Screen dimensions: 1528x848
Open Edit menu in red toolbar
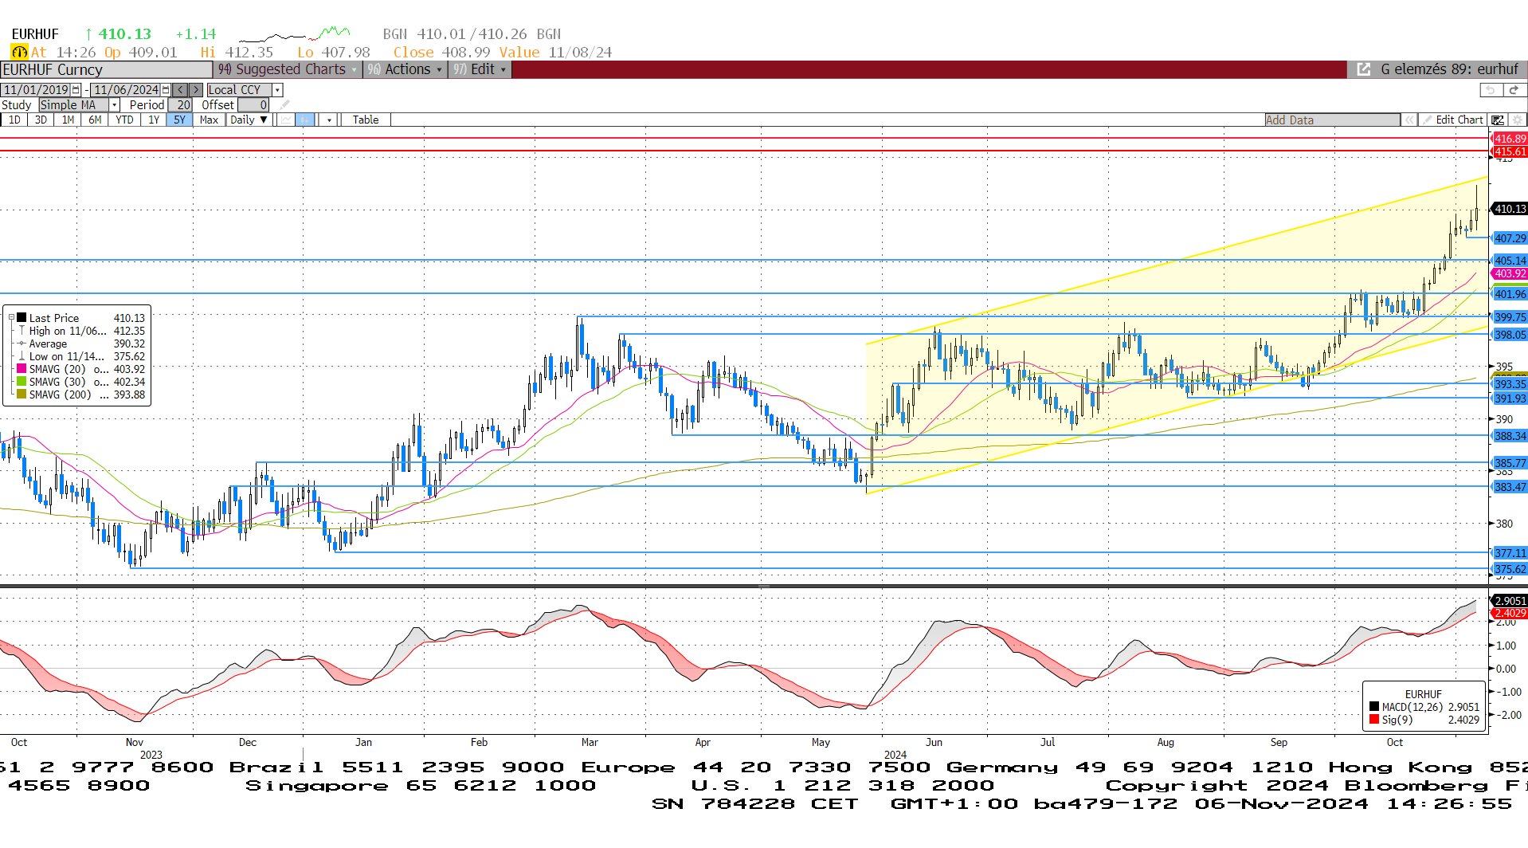[480, 69]
